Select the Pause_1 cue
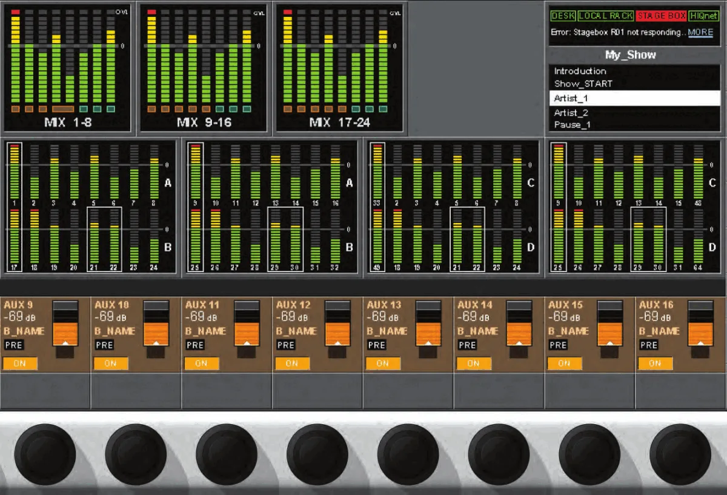727x495 pixels. (635, 125)
